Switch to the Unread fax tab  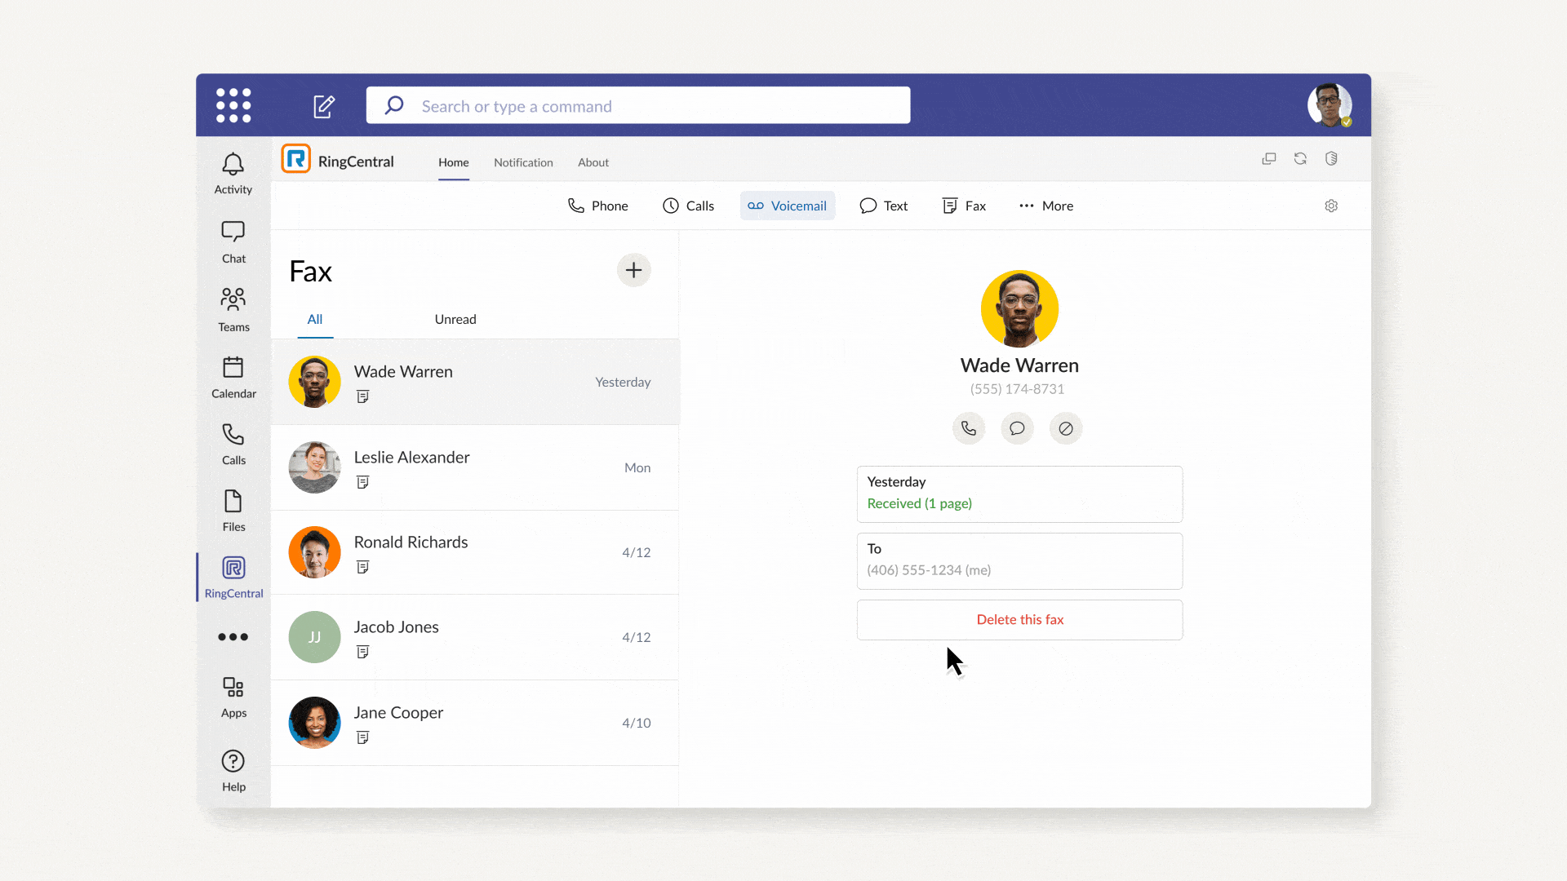coord(455,319)
